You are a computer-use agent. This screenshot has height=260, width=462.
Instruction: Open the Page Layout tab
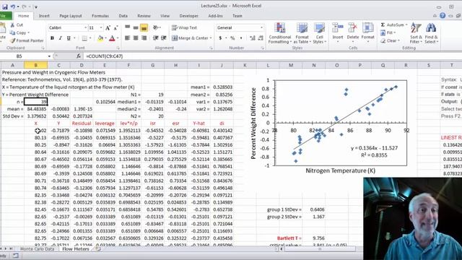point(71,16)
